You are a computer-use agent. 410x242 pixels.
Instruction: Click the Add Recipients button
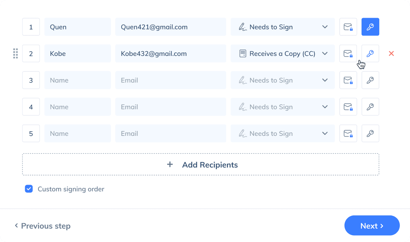pyautogui.click(x=200, y=165)
